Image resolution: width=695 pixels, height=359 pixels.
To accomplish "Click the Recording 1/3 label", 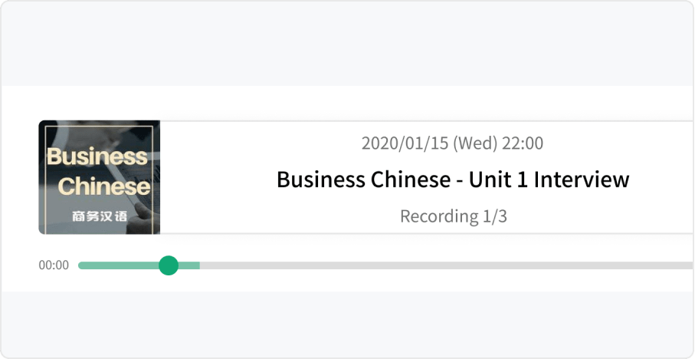I will [454, 216].
